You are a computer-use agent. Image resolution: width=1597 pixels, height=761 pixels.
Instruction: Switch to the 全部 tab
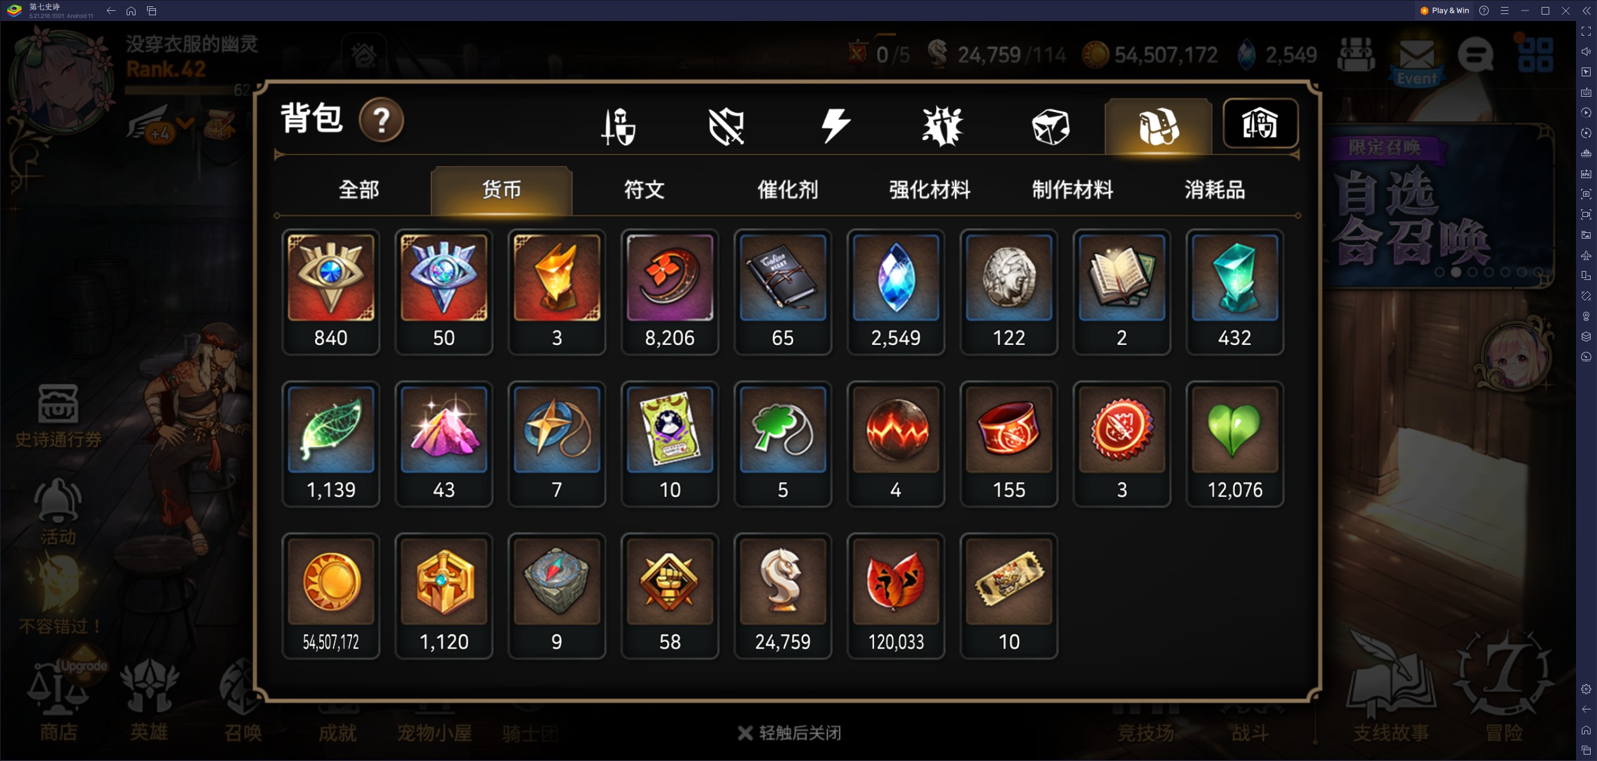pyautogui.click(x=359, y=190)
